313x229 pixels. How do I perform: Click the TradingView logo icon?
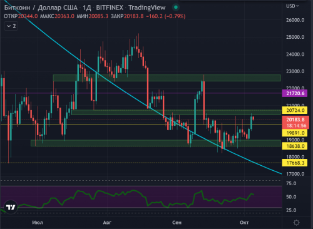click(11, 207)
